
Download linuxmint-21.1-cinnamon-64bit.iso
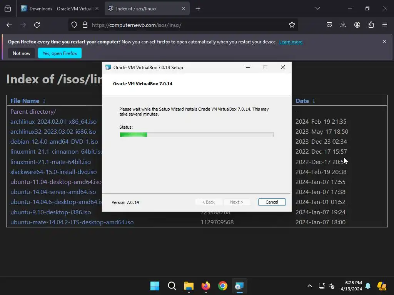click(x=56, y=152)
